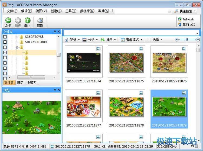Open the InTouch icon in toolbar
Image resolution: width=203 pixels, height=151 pixels.
coord(180,20)
